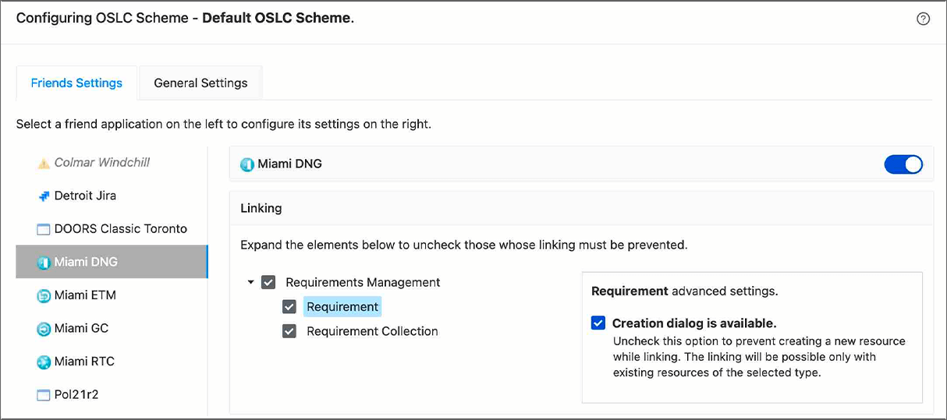Switch to the General Settings tab

coord(200,83)
